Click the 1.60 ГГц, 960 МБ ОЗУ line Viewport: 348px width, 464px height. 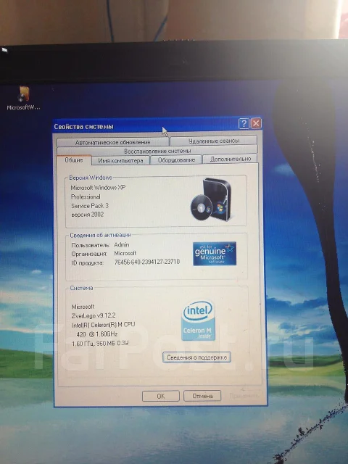(100, 344)
